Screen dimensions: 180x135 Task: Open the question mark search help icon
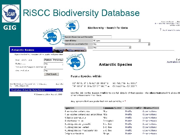click(x=160, y=29)
